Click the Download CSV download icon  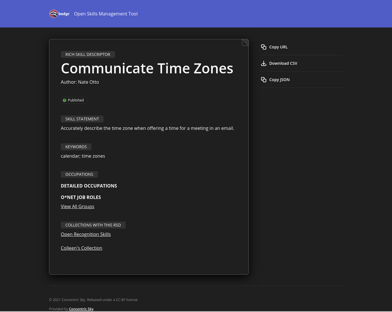coord(264,63)
